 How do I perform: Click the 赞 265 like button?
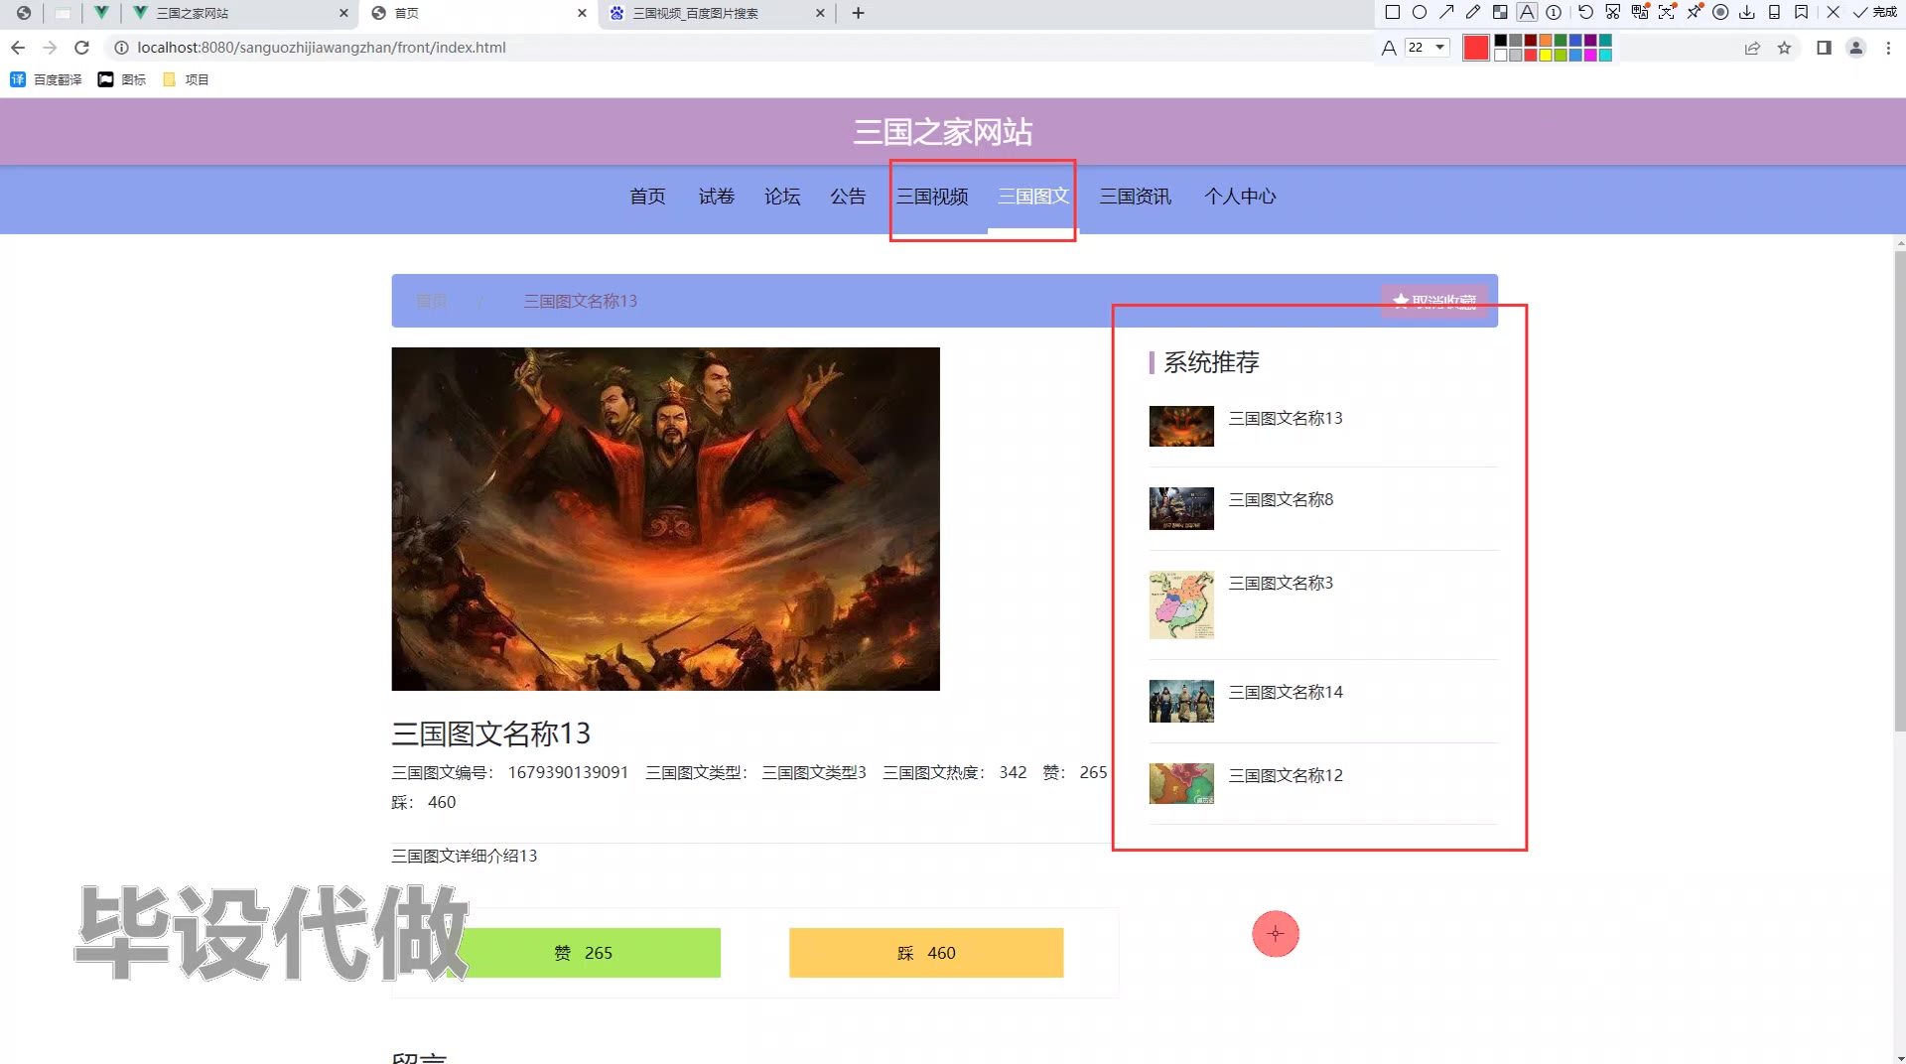click(584, 953)
